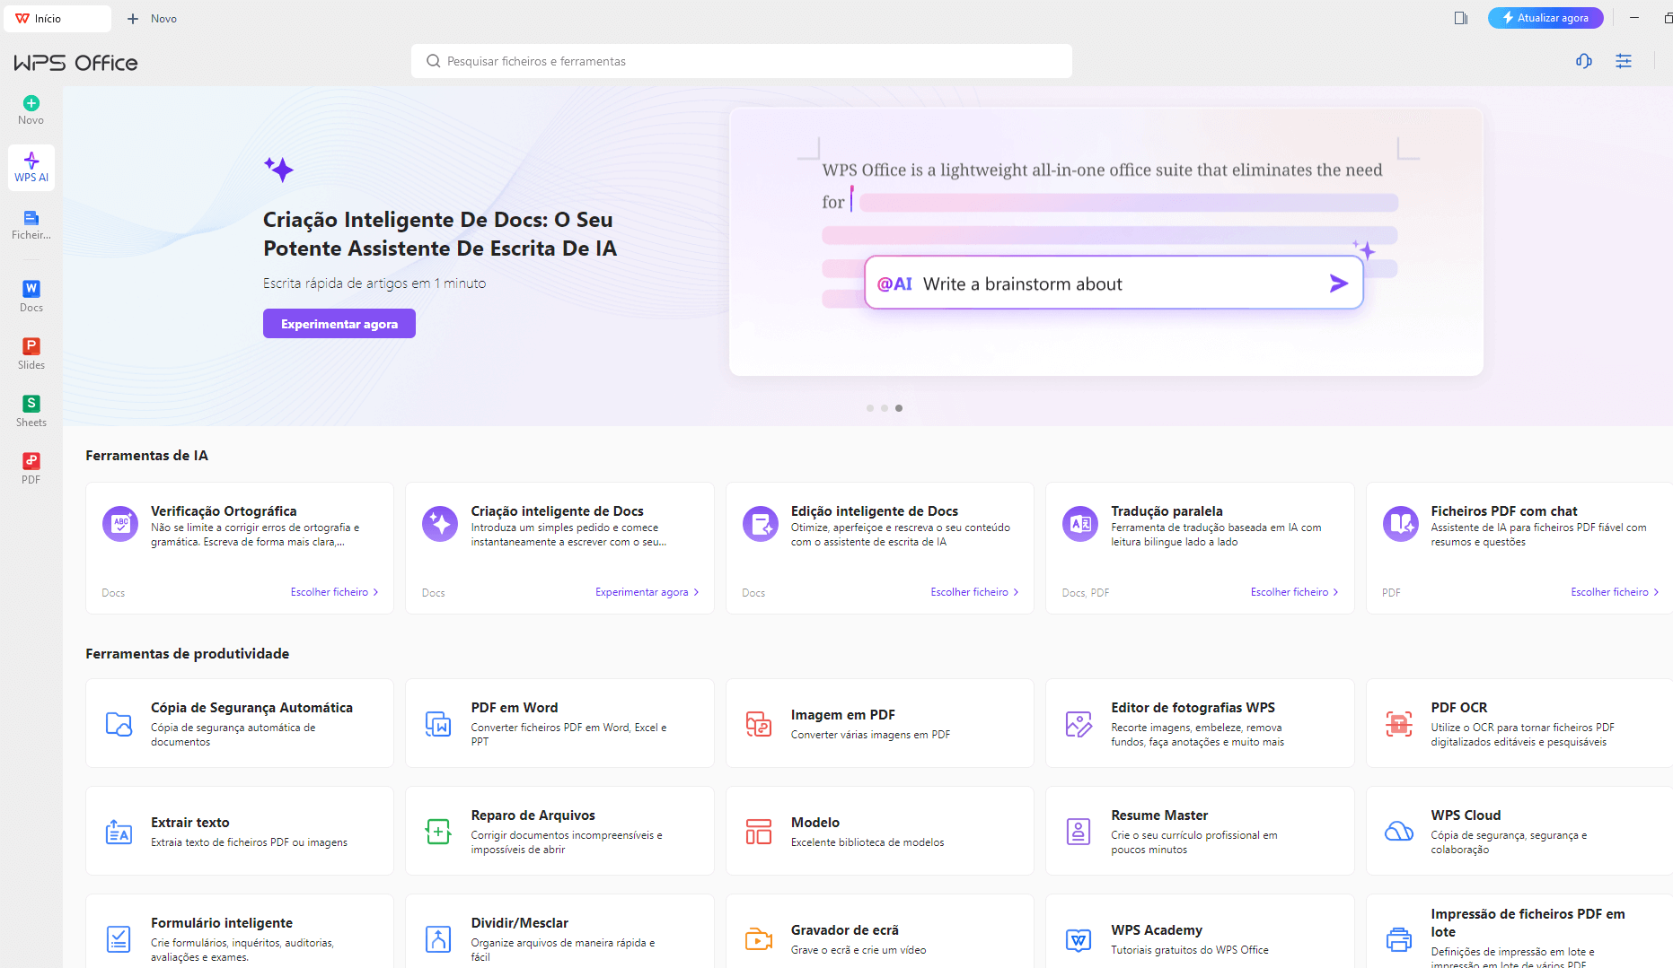Click Experimentar agora under Criação inteligente de Docs
The height and width of the screenshot is (968, 1673).
pos(647,592)
